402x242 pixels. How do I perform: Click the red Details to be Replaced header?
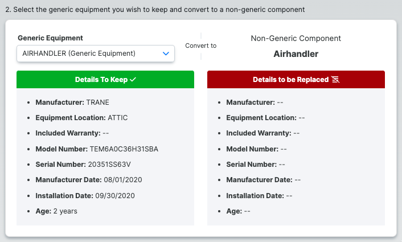click(296, 80)
